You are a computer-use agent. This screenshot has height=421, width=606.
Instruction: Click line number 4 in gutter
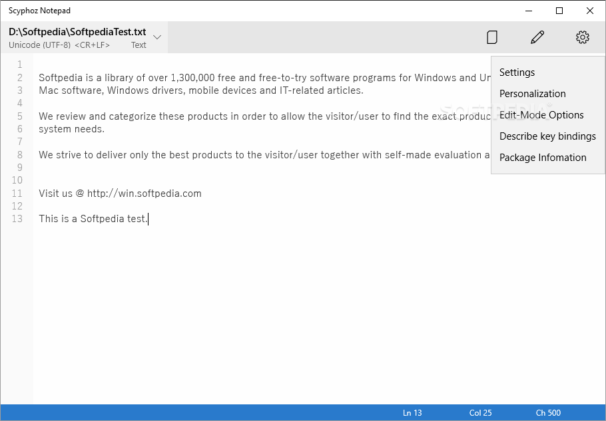click(x=19, y=103)
